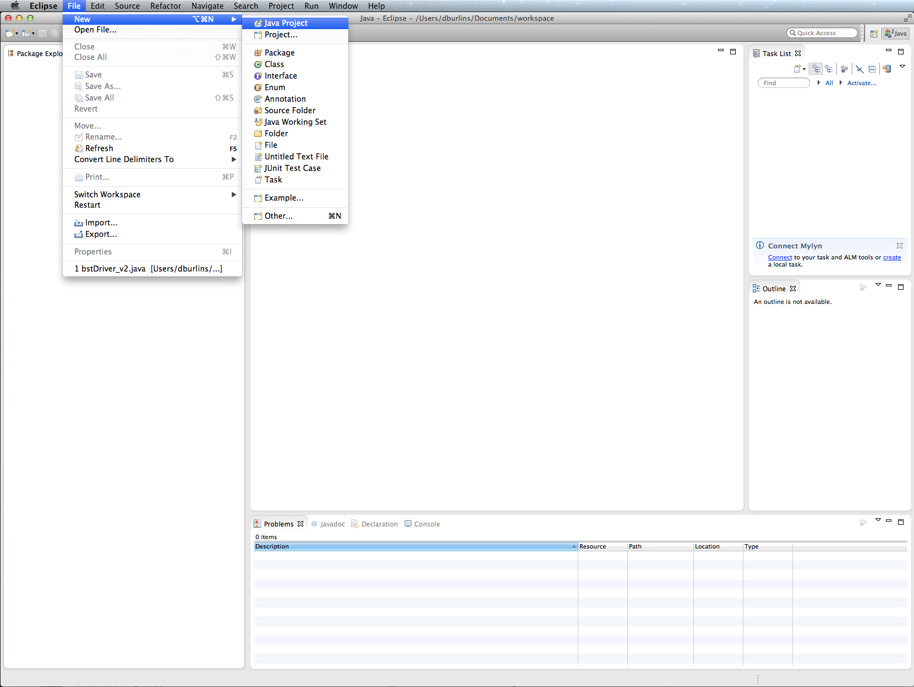Open the New Task dropdown arrow
This screenshot has width=914, height=687.
click(804, 69)
